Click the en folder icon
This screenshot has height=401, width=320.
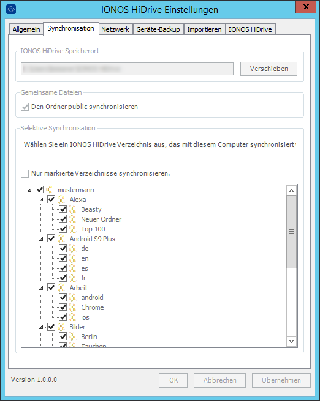(x=73, y=258)
